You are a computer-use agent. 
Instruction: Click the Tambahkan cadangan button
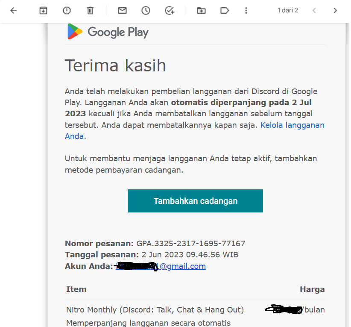(195, 201)
